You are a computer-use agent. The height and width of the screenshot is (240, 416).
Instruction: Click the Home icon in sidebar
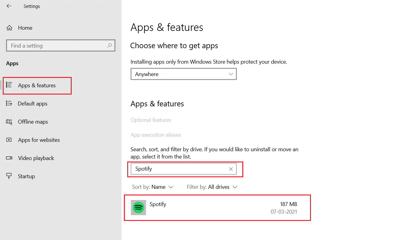tap(9, 28)
